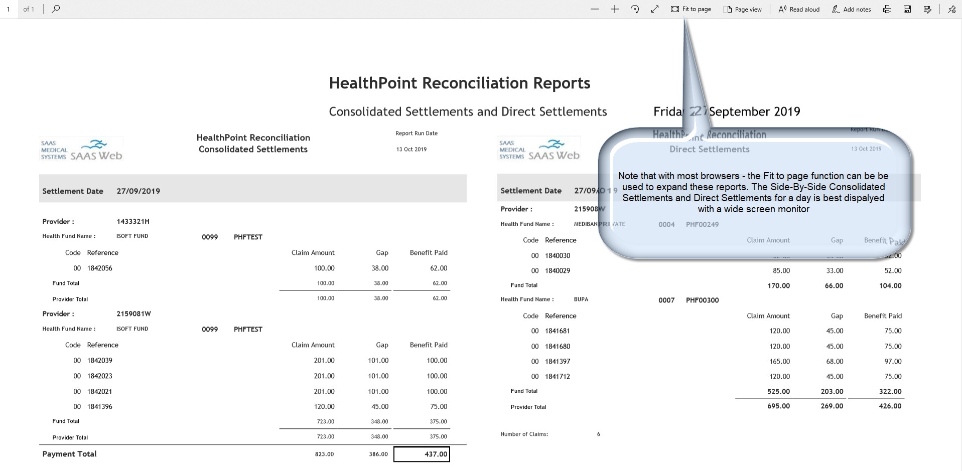
Task: Click Provider Total benefit 426.00
Action: pos(890,406)
